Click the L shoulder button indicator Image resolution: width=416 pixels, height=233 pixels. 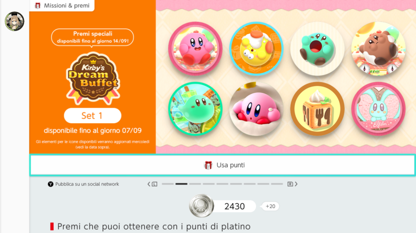[x=155, y=184]
